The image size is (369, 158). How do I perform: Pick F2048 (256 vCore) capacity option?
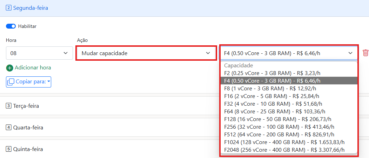click(x=284, y=150)
